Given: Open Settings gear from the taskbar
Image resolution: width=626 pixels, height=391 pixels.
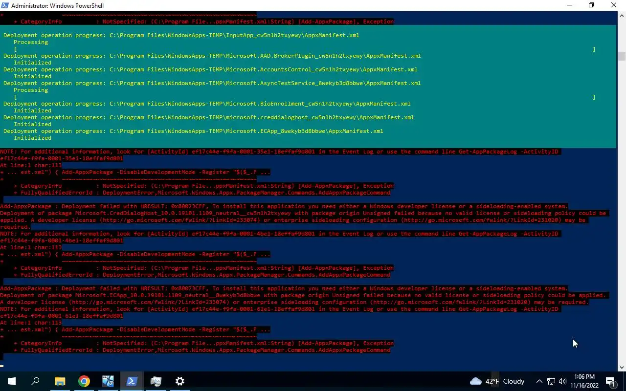Looking at the screenshot, I should pos(180,381).
